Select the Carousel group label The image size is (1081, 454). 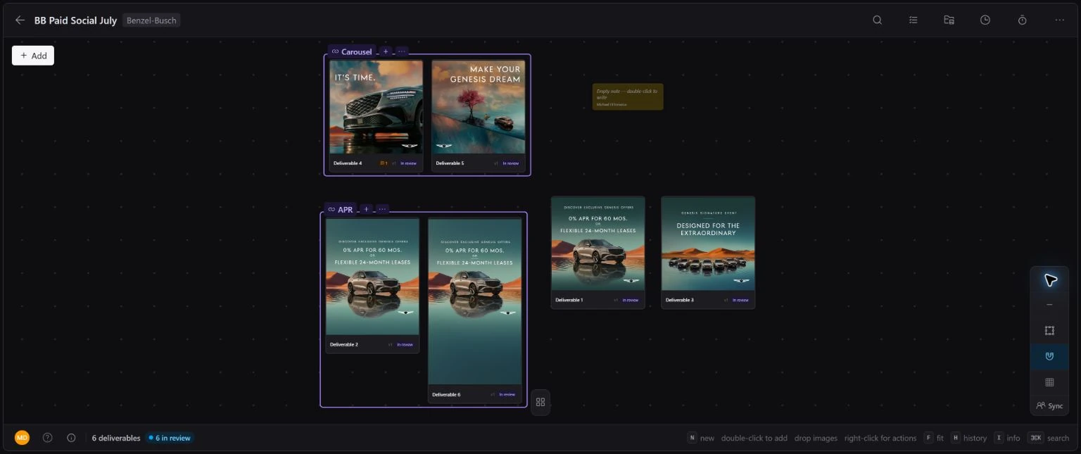(352, 51)
